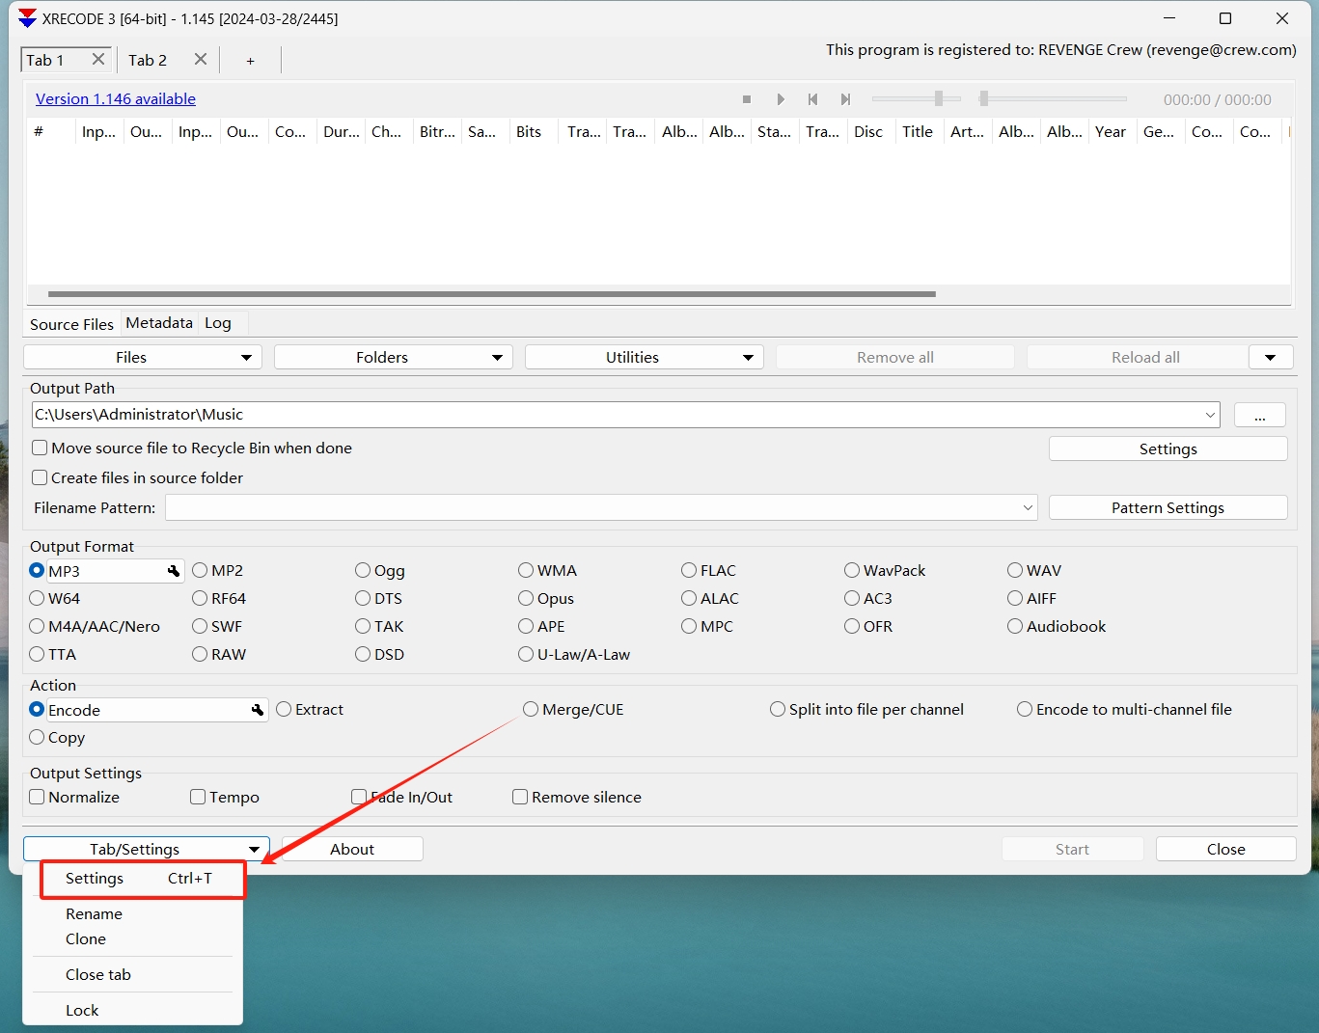
Task: Choose Lock from the popup menu
Action: click(x=82, y=1011)
